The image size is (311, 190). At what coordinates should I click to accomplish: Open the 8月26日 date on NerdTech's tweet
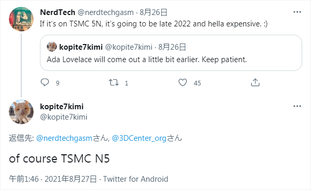pos(153,12)
